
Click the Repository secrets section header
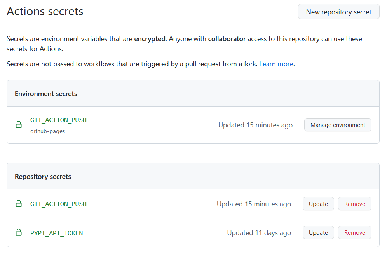click(43, 177)
